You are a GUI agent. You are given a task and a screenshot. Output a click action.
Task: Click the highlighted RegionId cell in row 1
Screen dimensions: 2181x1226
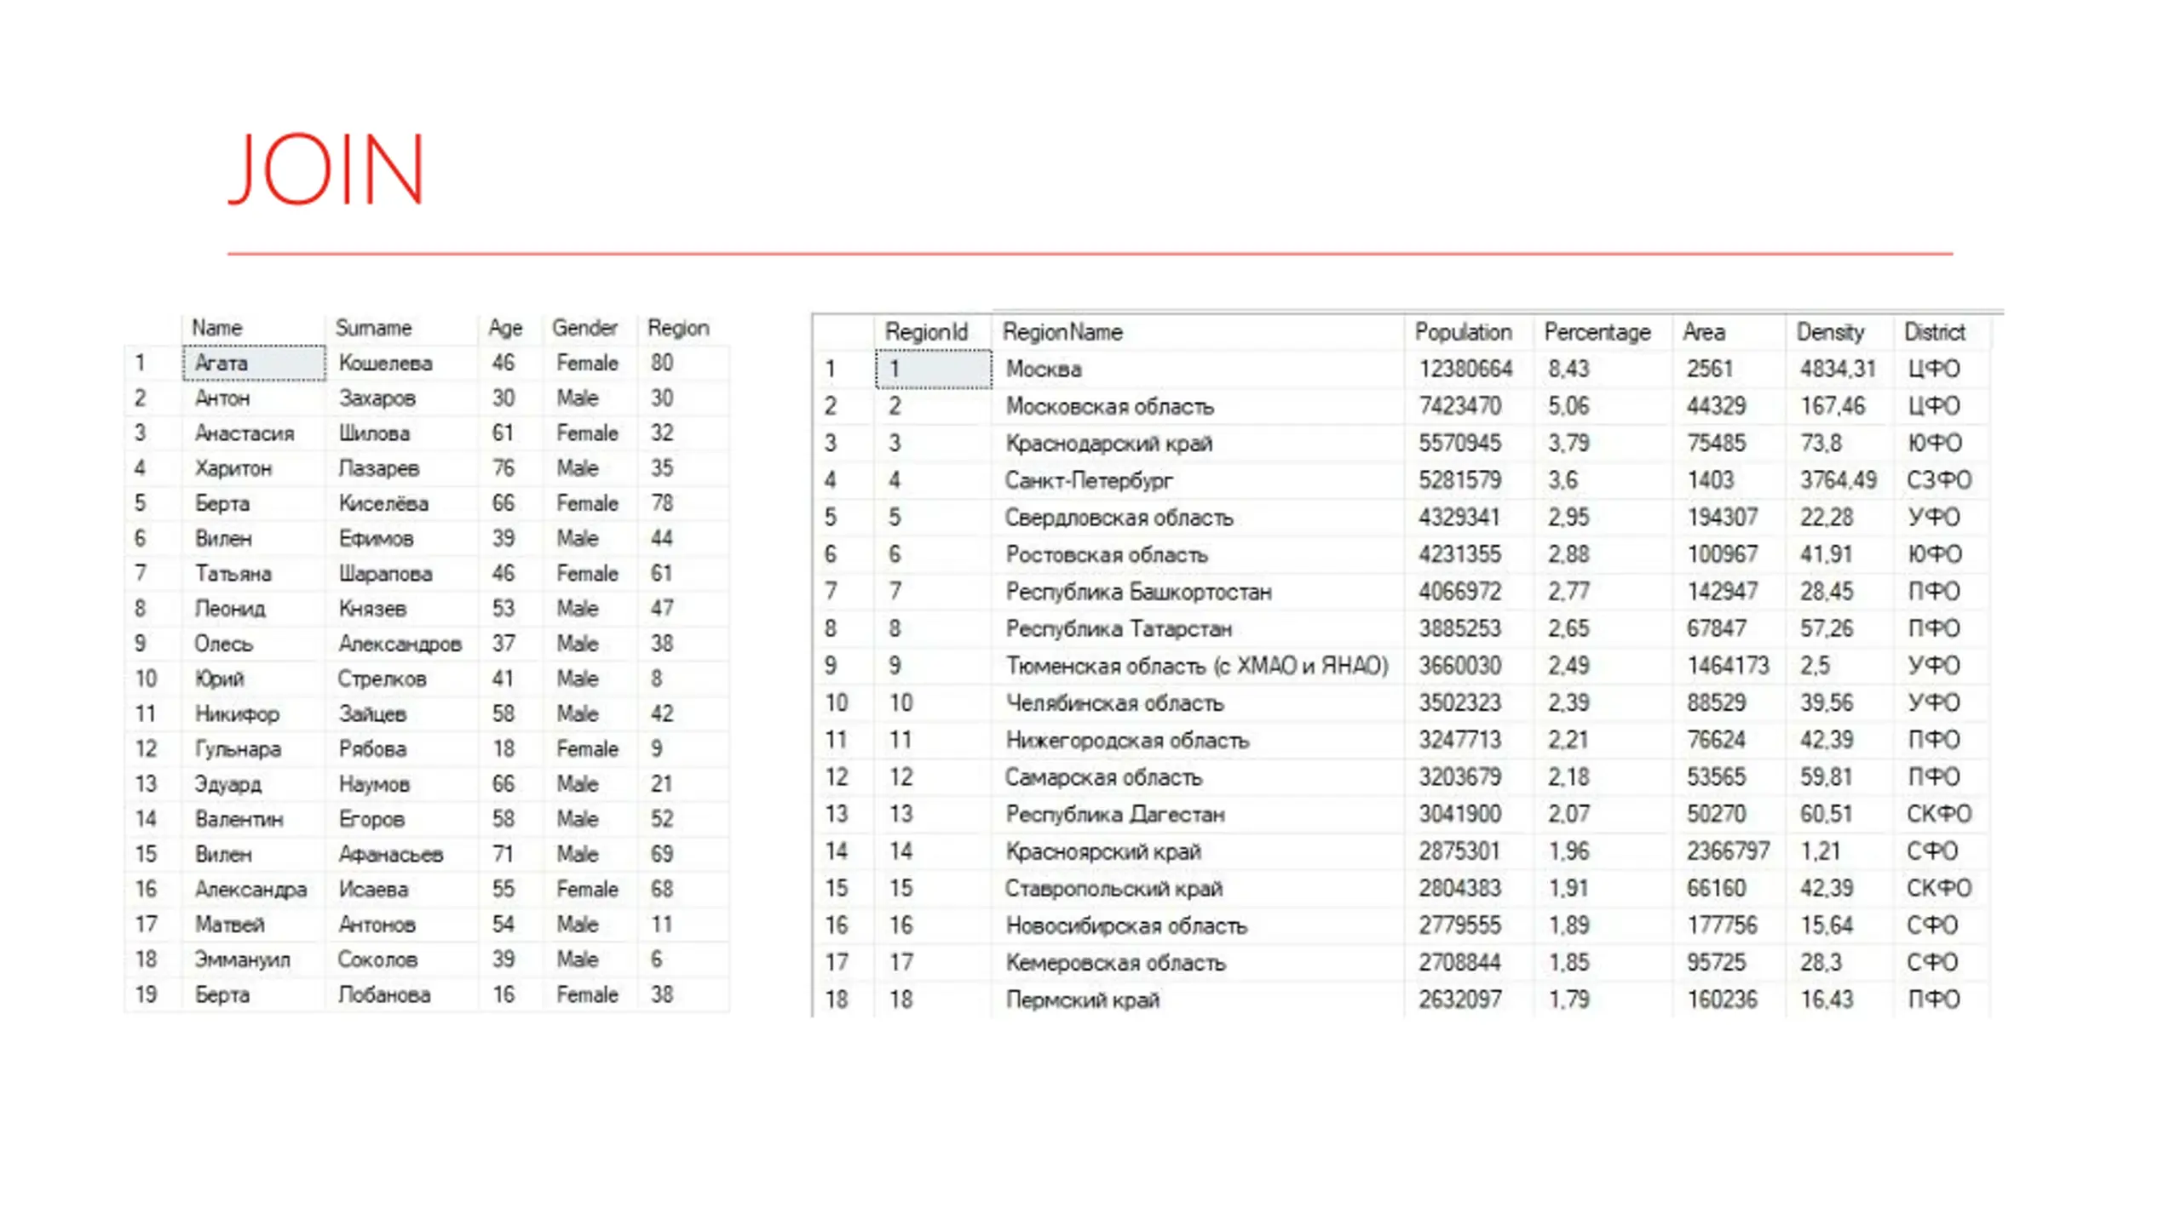934,369
